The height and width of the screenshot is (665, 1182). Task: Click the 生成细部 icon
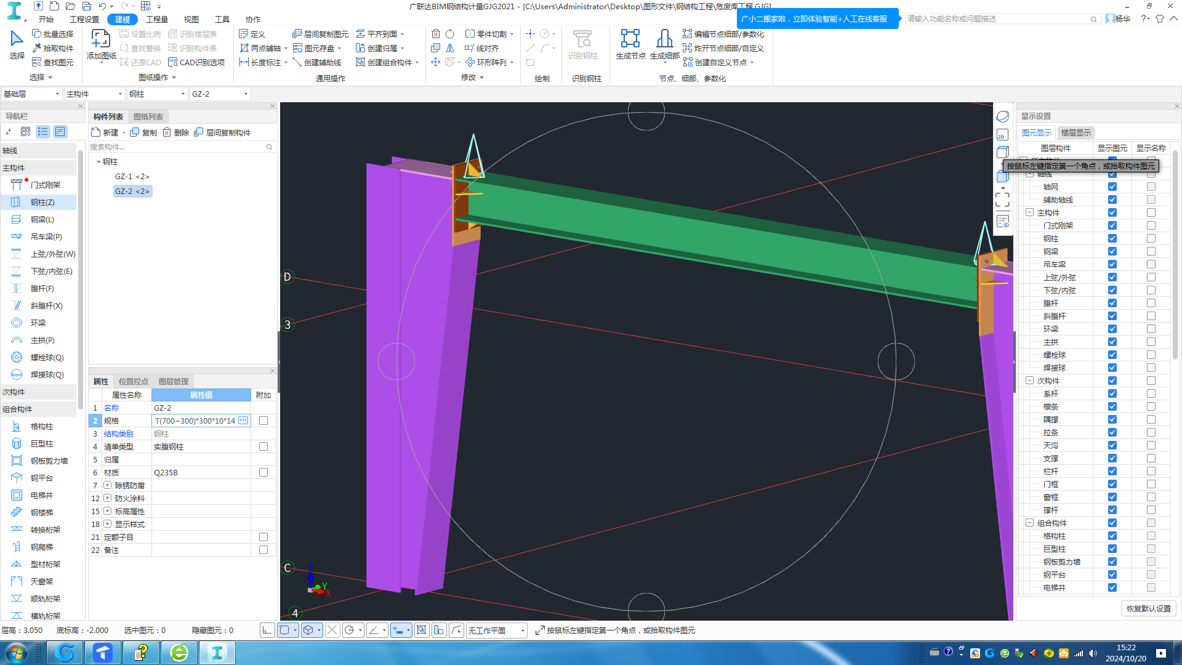pos(664,38)
